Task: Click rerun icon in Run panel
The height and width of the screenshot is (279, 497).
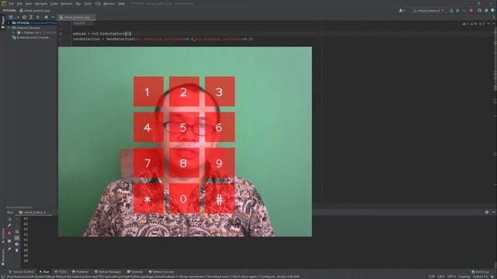Action: coord(9,219)
